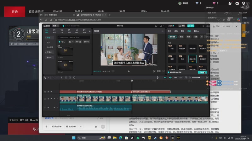Open the Text (文本) panel icon
The height and width of the screenshot is (141, 252).
(x=62, y=31)
